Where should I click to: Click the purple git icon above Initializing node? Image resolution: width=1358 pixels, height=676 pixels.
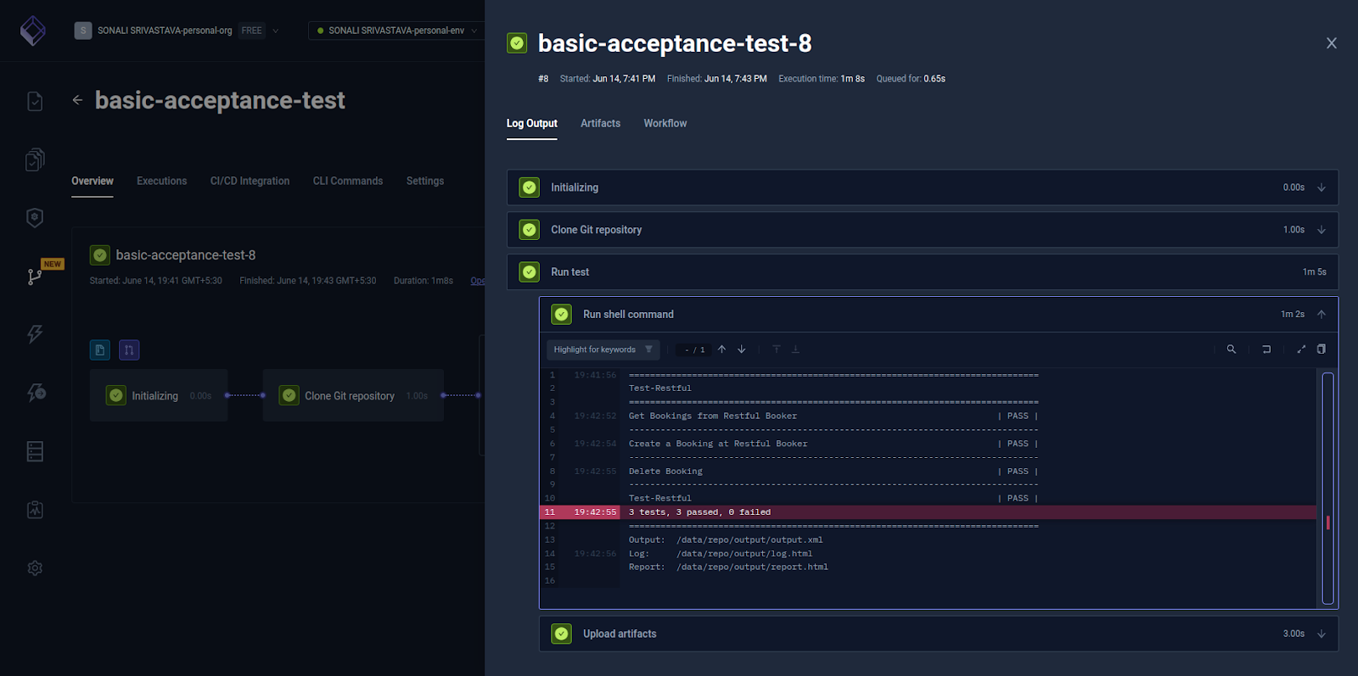coord(129,349)
